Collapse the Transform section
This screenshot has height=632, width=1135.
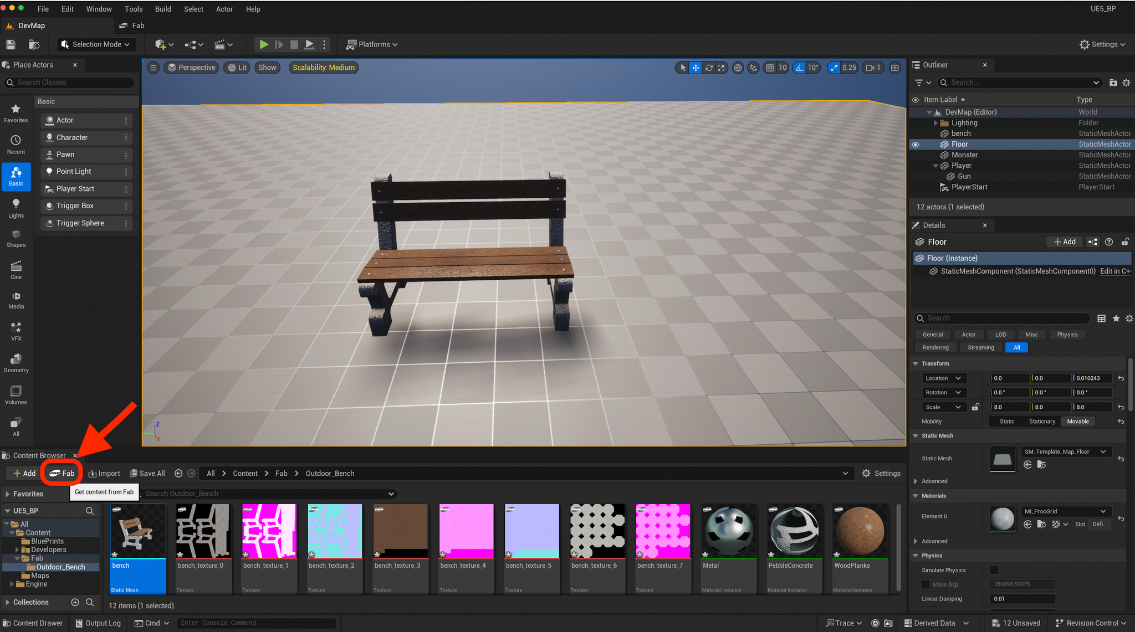pyautogui.click(x=916, y=364)
